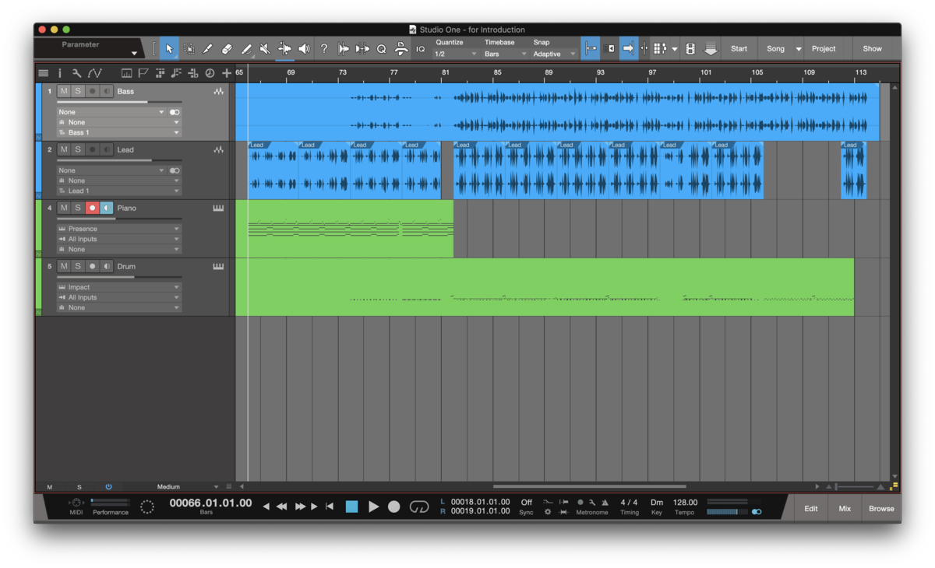Click the question mark help icon
935x568 pixels.
pyautogui.click(x=324, y=49)
